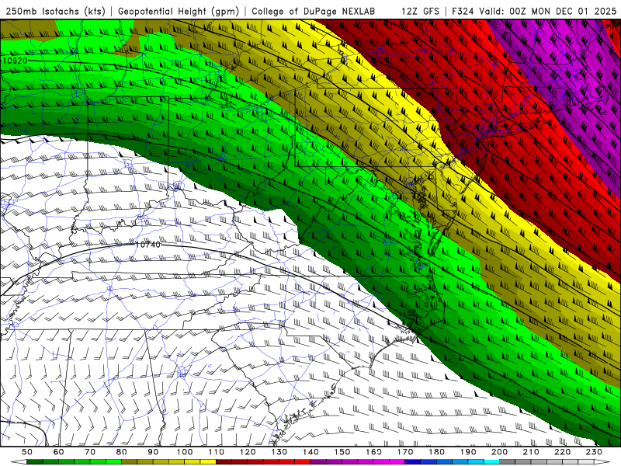
Task: Select the 180 tick label on the legend
Action: pos(436,452)
